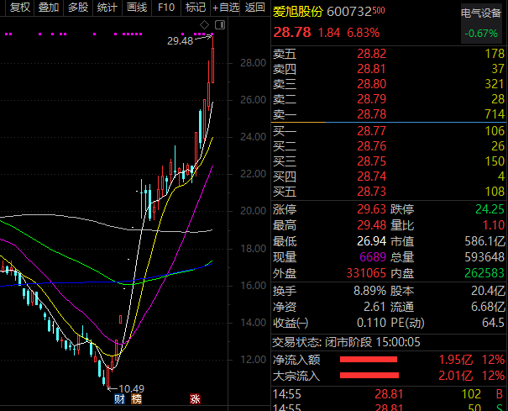The width and height of the screenshot is (508, 411).
Task: Click the 流通 value 6.68亿
Action: click(x=488, y=307)
